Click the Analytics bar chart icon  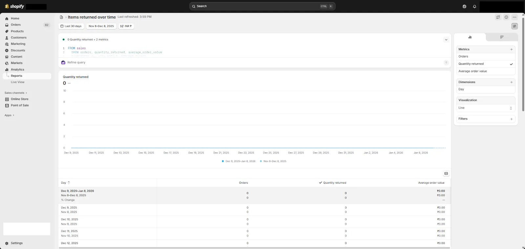[x=7, y=70]
